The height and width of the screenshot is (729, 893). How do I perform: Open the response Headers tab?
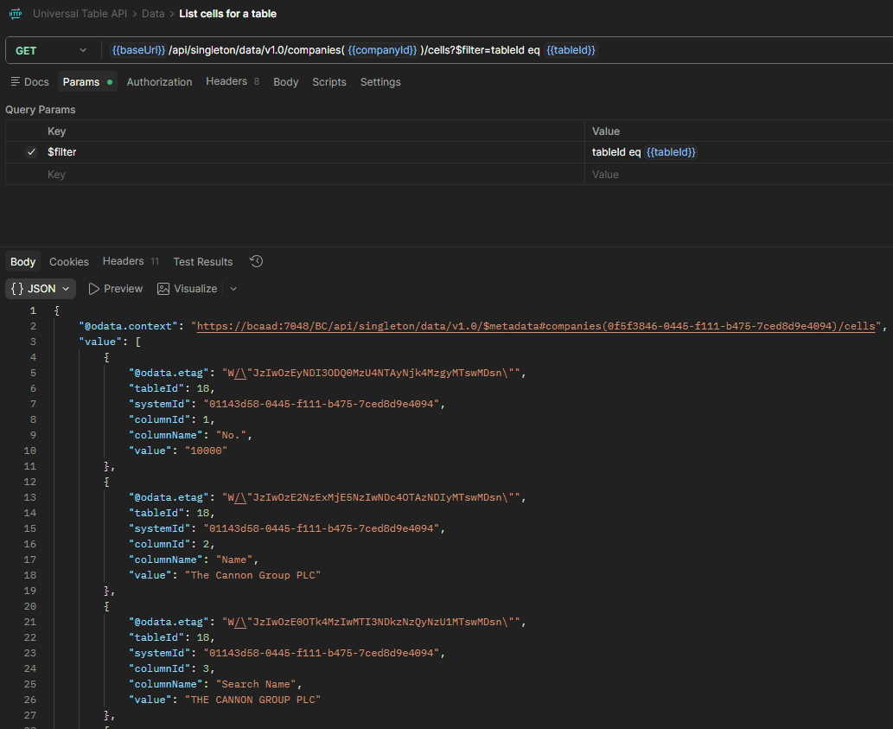[x=131, y=261]
